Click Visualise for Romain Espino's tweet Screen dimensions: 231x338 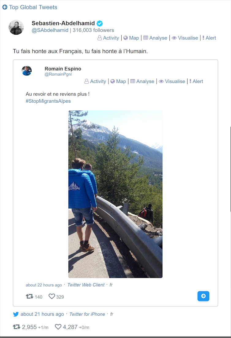tap(172, 82)
